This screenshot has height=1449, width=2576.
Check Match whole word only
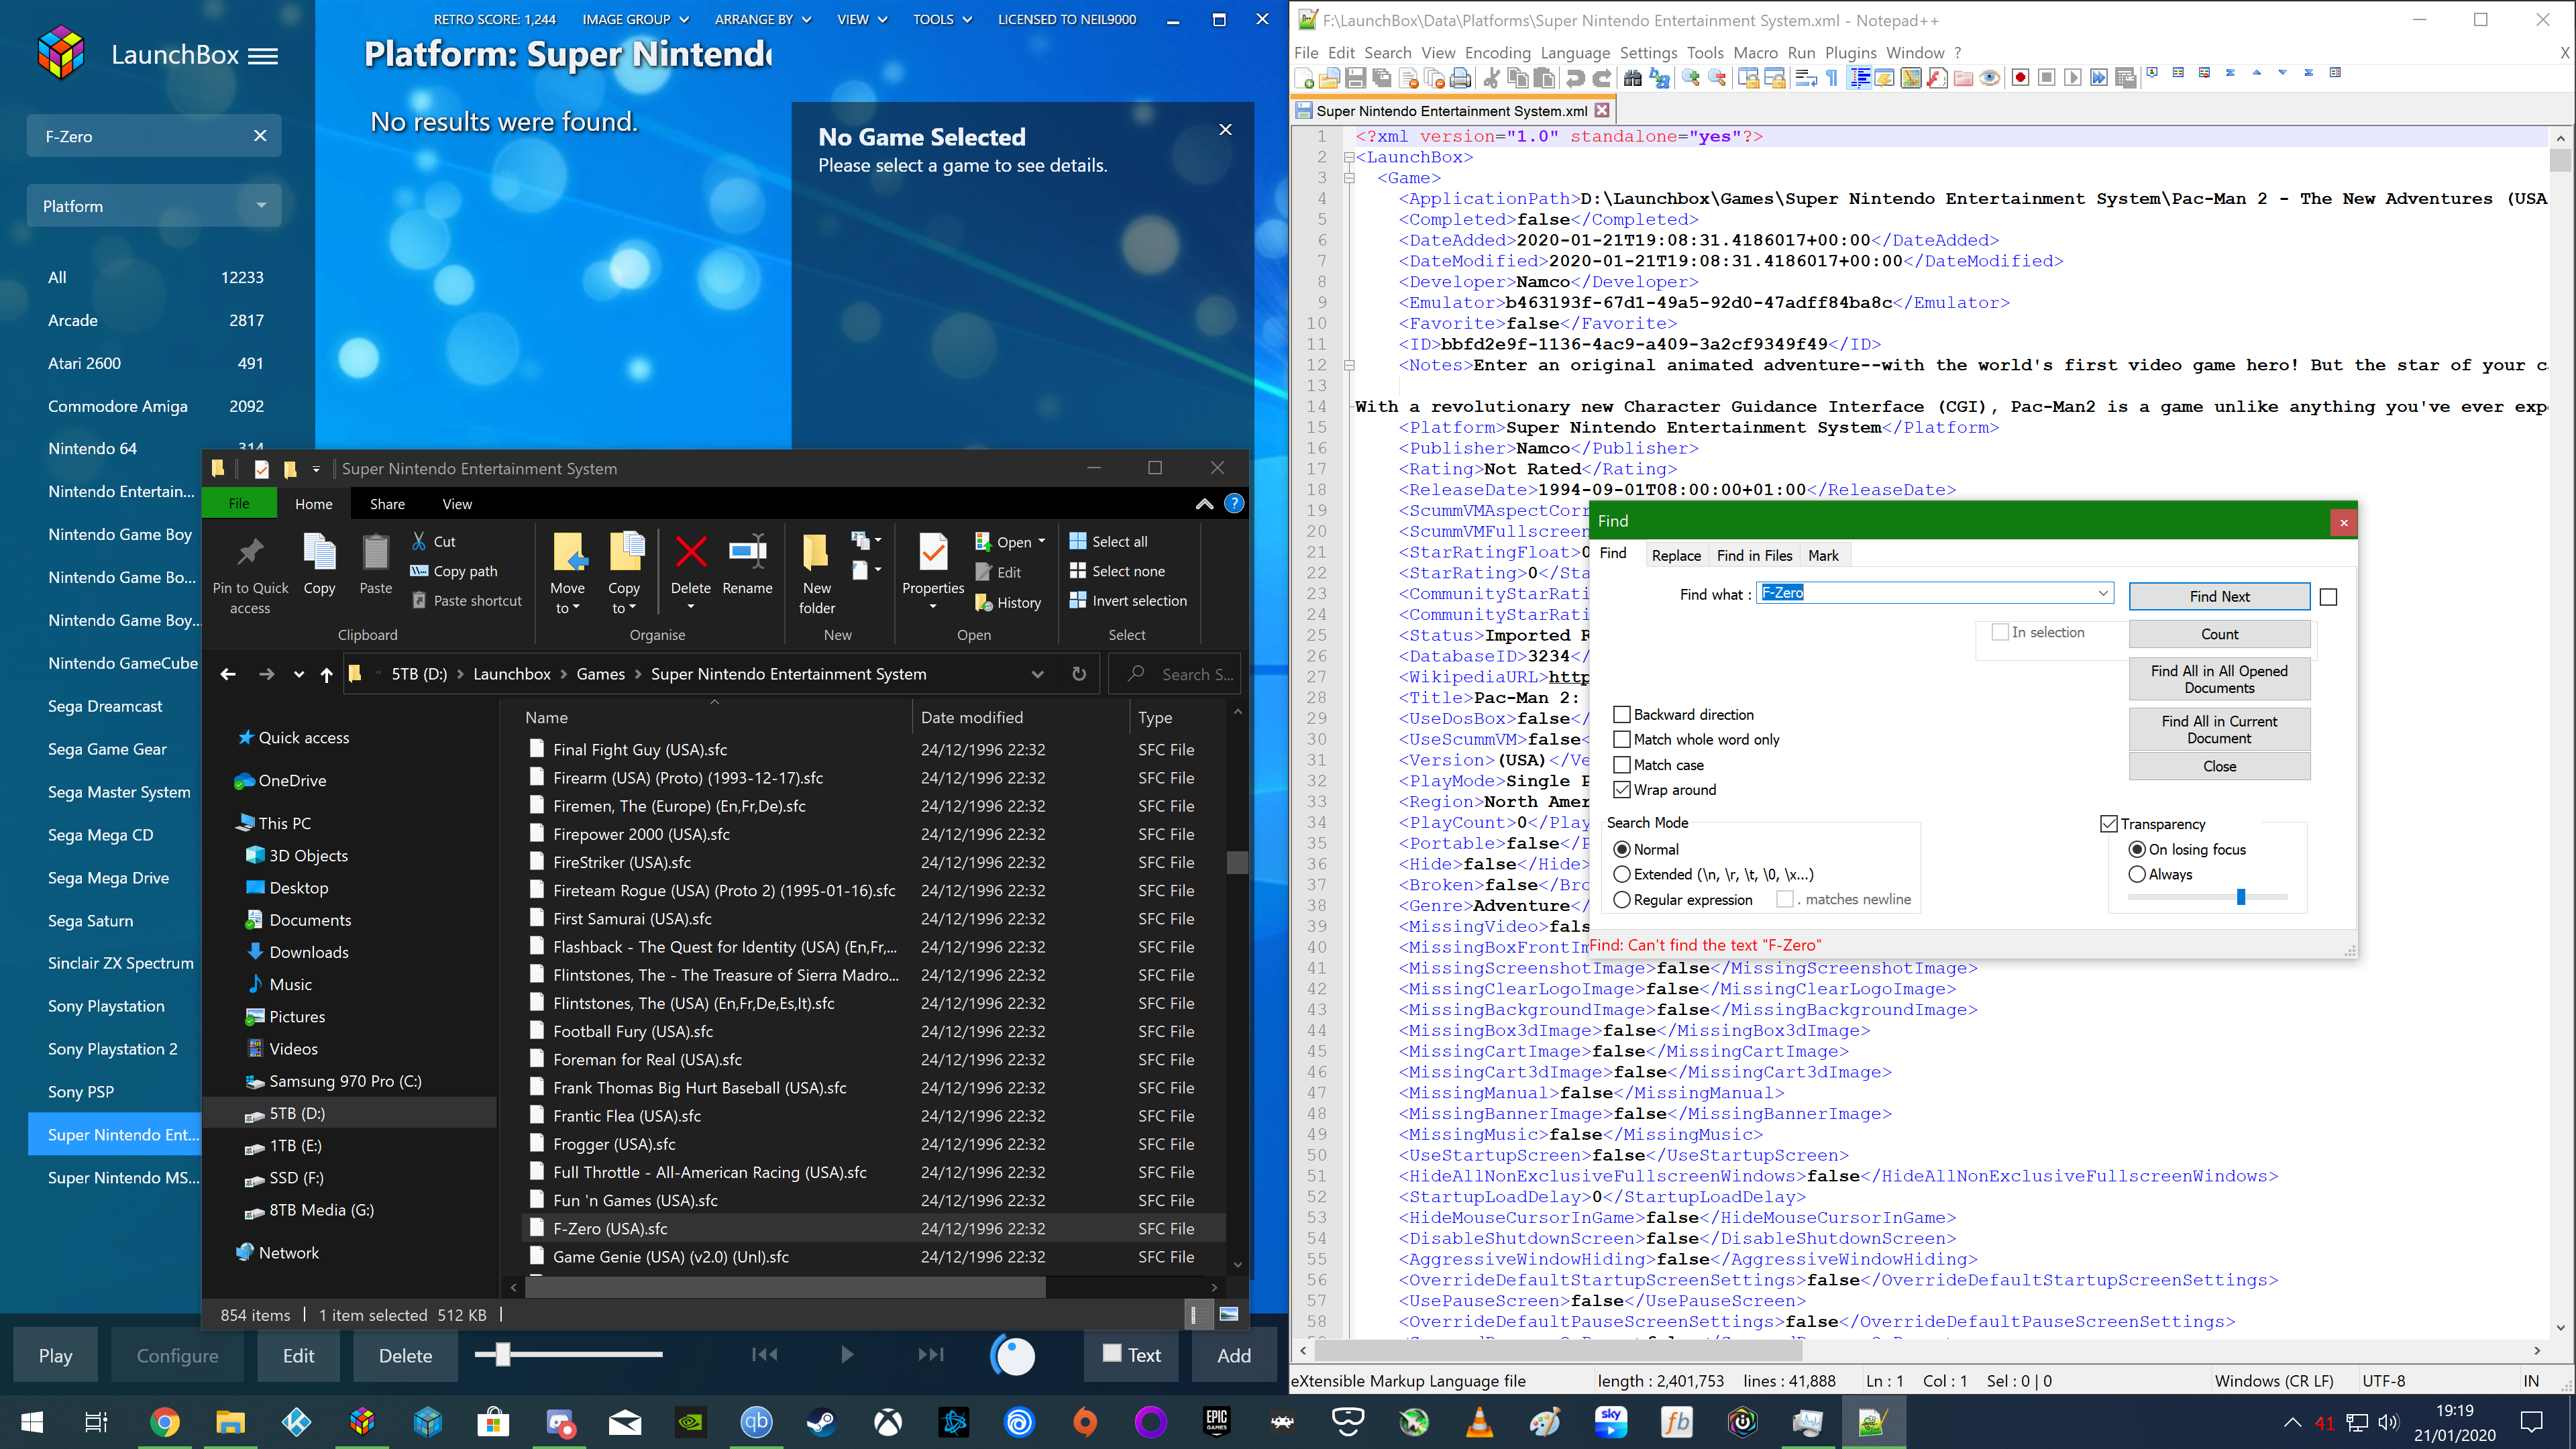1622,739
